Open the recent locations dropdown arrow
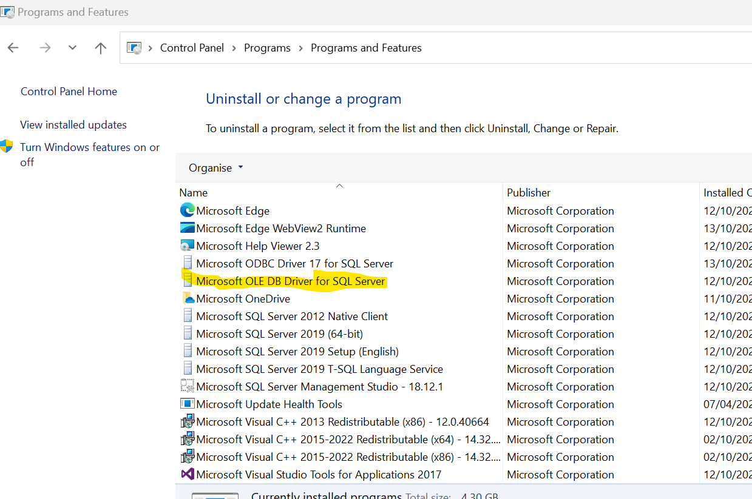Image resolution: width=752 pixels, height=499 pixels. tap(73, 48)
